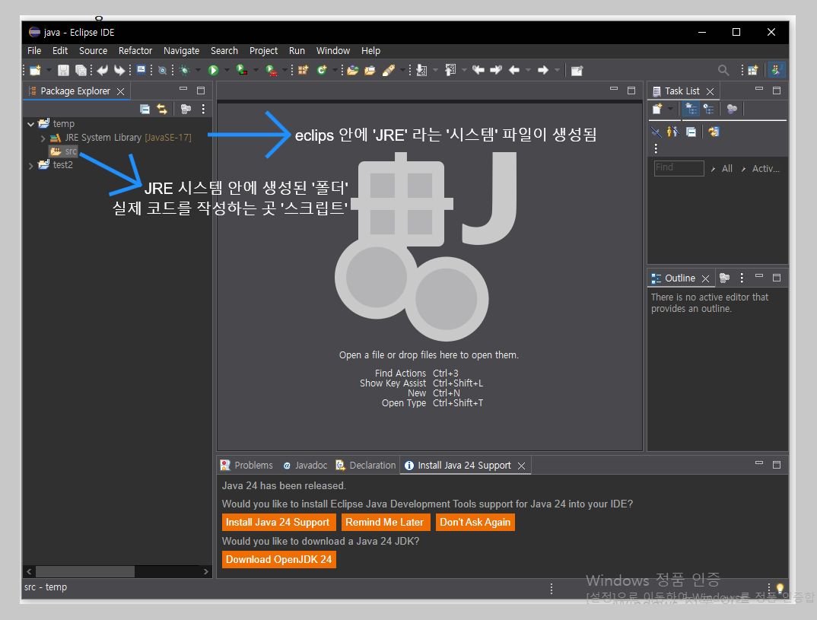Select the src folder in Package Explorer

(x=64, y=151)
